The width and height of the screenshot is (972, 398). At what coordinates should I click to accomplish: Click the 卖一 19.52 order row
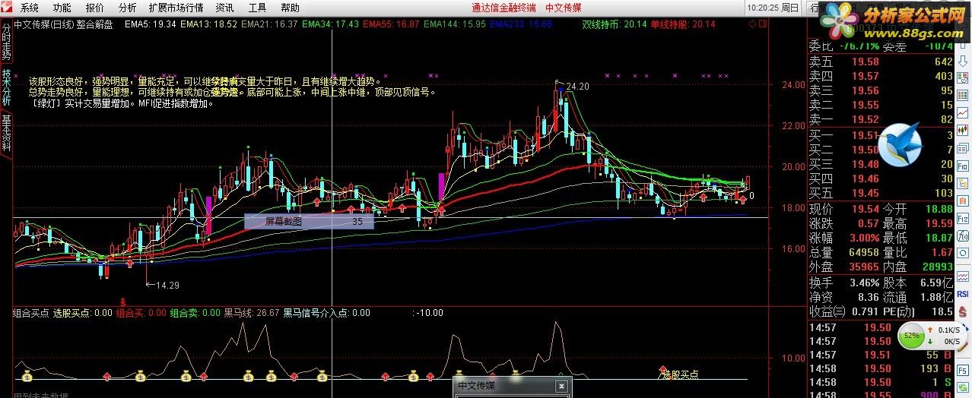[x=881, y=119]
